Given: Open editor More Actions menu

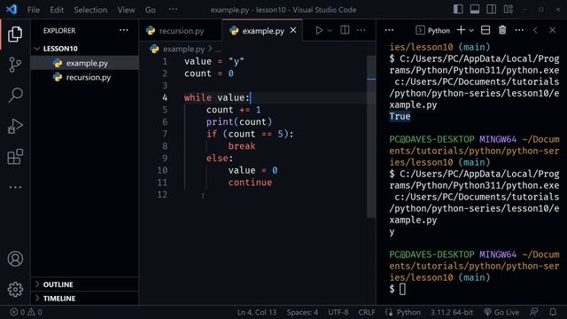Looking at the screenshot, I should 361,30.
